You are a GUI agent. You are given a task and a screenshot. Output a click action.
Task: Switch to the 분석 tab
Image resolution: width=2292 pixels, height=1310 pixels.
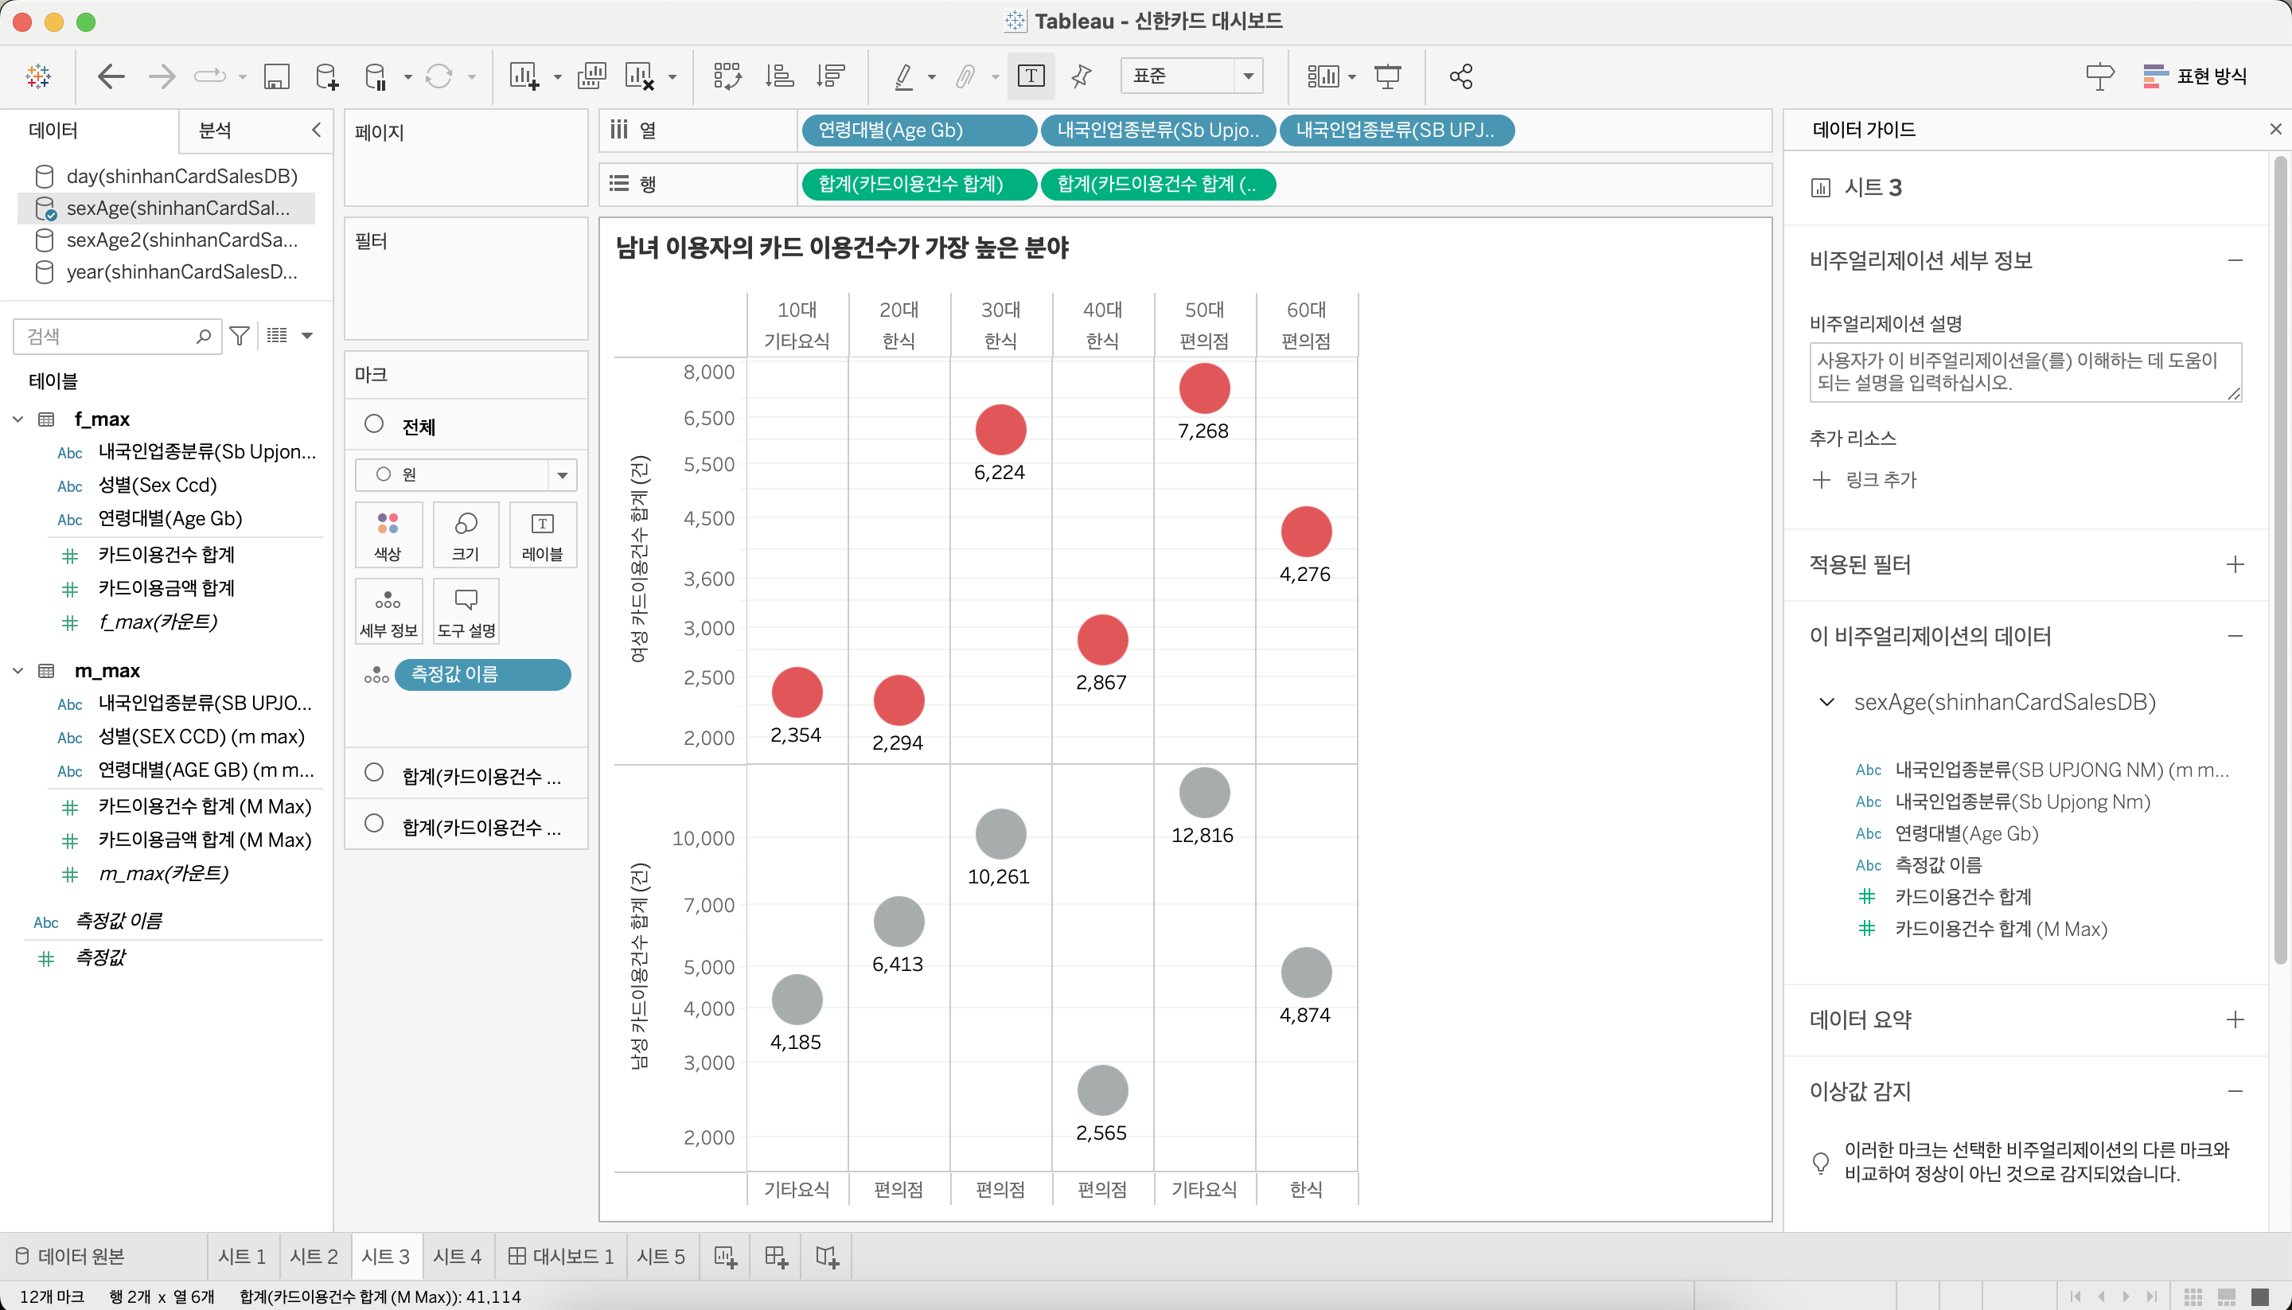click(215, 131)
